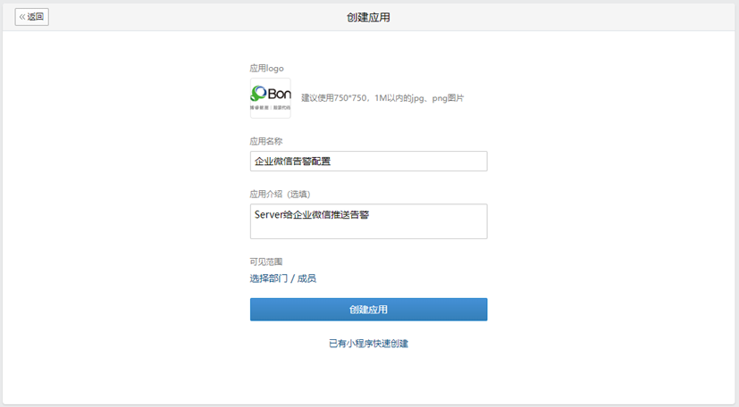
Task: Click the 创建应用 page title in the header
Action: (x=368, y=17)
